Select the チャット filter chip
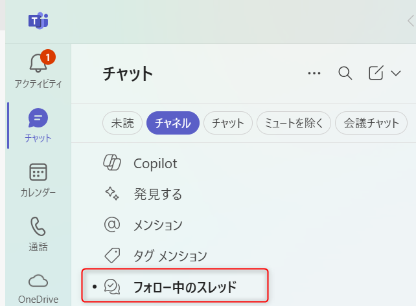 228,123
